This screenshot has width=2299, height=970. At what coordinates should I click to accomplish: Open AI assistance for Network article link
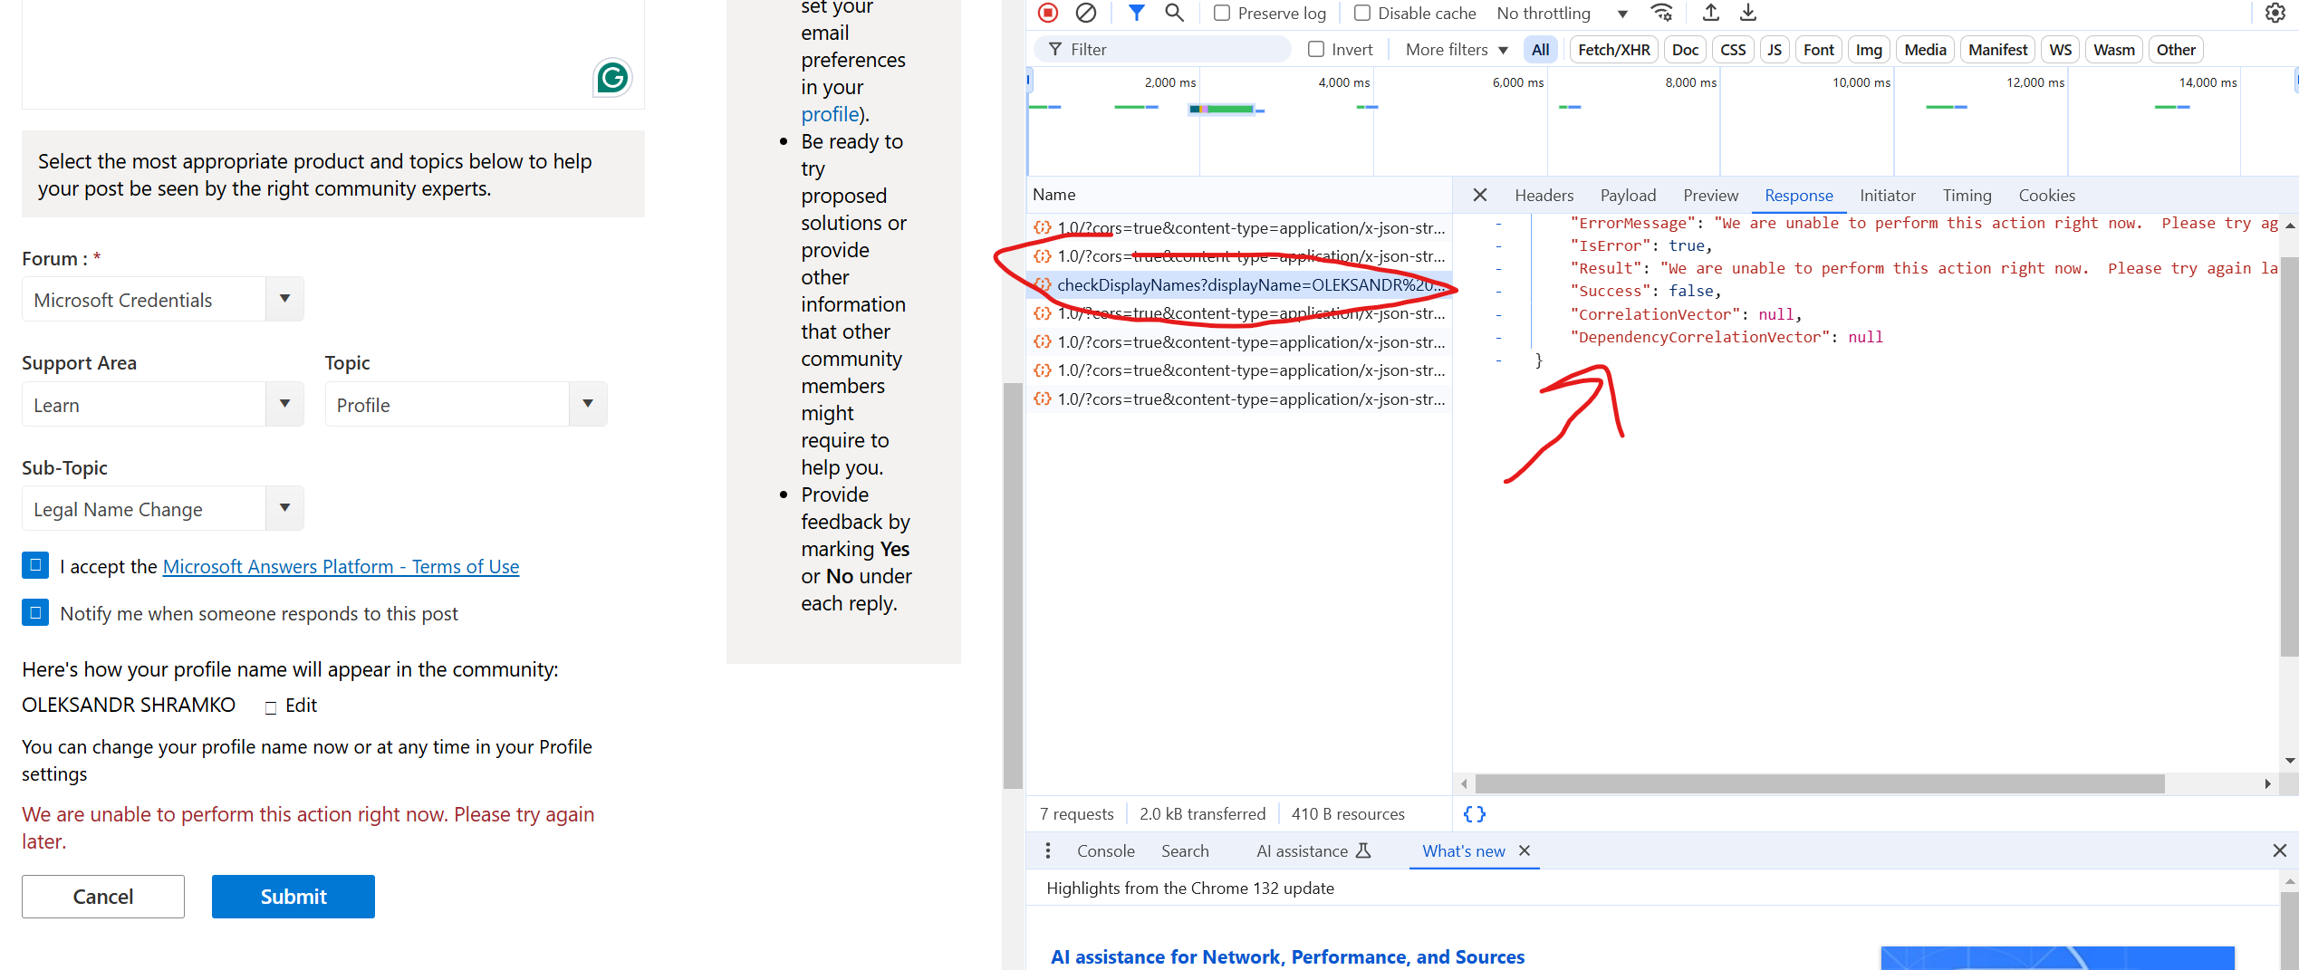coord(1287,956)
